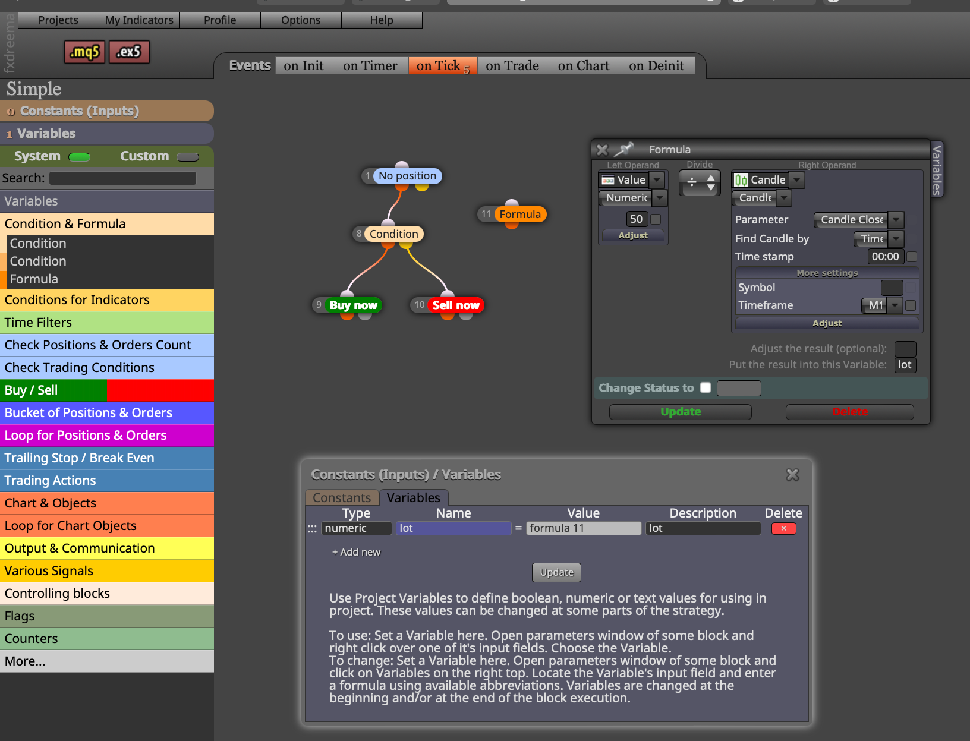Click Update button in Variables dialog
This screenshot has height=741, width=970.
tap(557, 572)
